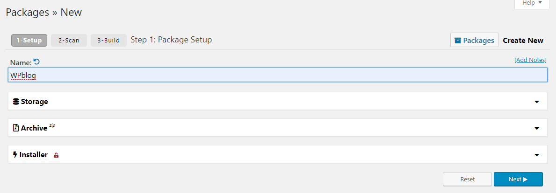Screen dimensions: 556x193
Task: Expand the Installer panel arrow
Action: tap(536, 155)
